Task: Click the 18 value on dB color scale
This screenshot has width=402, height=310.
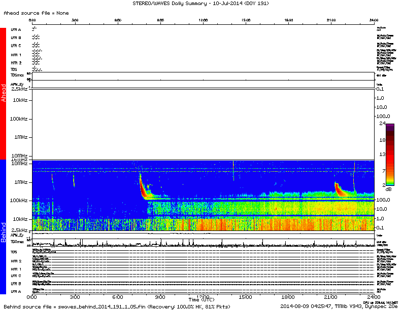Action: tap(382, 140)
